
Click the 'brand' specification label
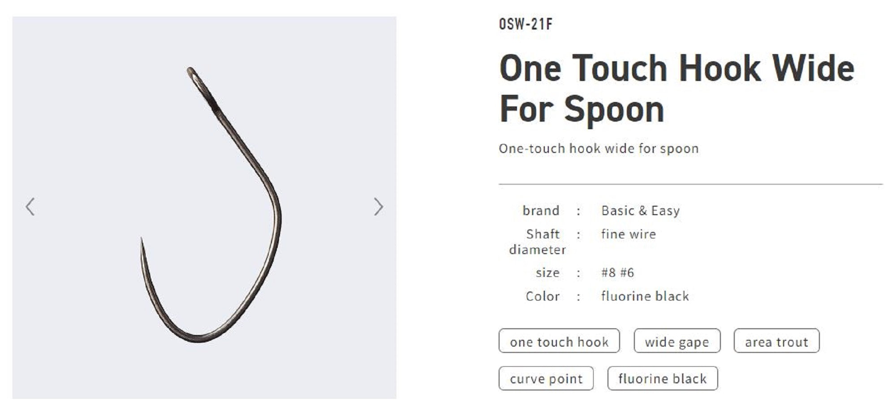542,210
